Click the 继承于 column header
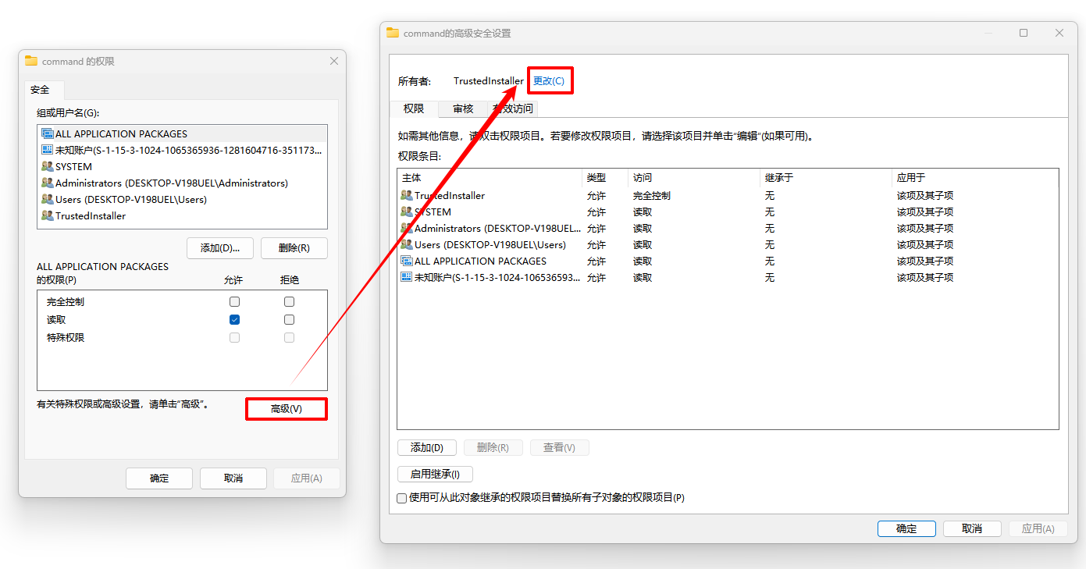 point(826,178)
